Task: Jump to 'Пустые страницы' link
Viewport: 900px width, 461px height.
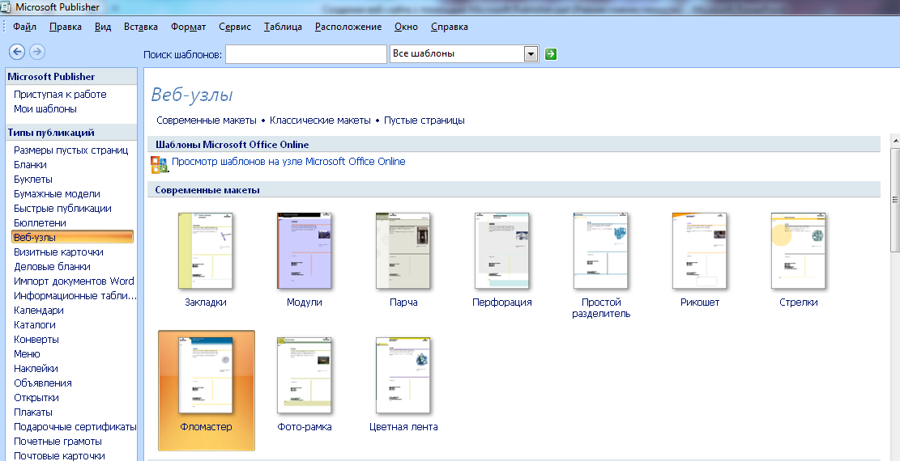Action: [424, 121]
